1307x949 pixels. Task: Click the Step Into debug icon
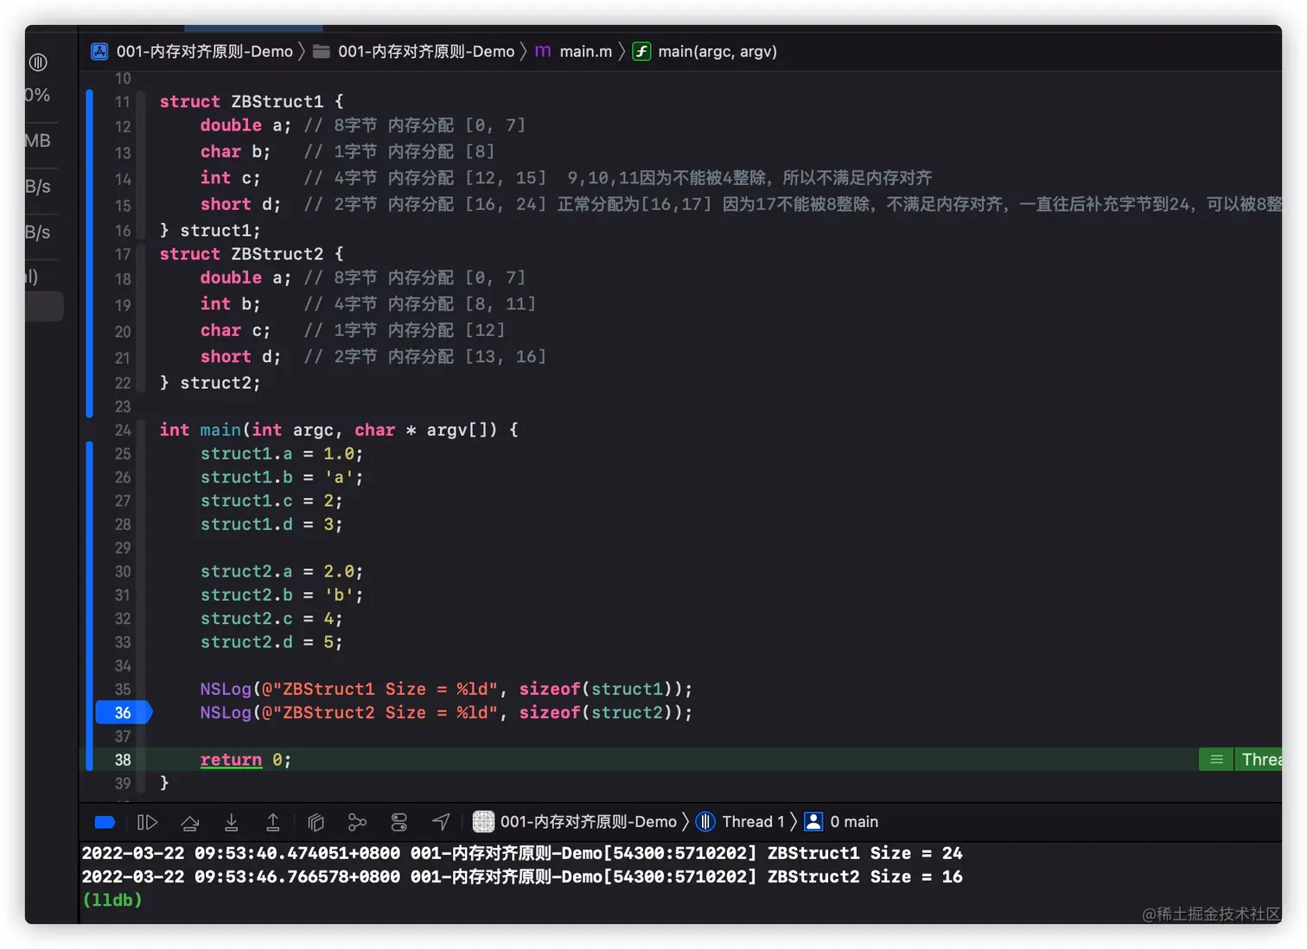coord(232,822)
